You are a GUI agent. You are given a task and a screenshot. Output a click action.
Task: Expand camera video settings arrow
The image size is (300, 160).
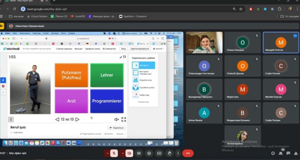coord(122,153)
